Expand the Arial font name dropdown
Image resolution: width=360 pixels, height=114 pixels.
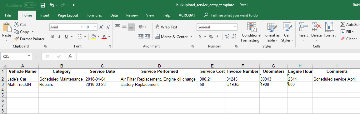pos(82,27)
